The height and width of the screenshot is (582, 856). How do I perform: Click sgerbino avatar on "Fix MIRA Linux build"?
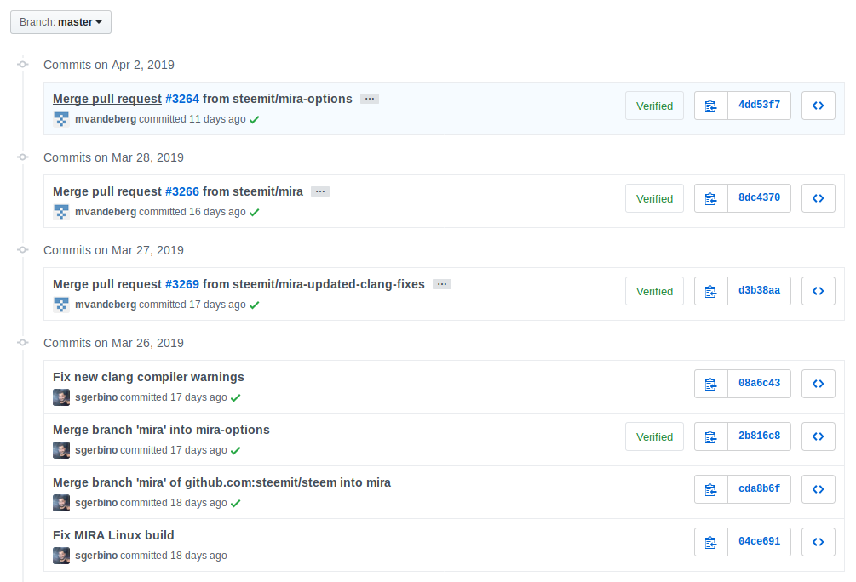(x=61, y=556)
